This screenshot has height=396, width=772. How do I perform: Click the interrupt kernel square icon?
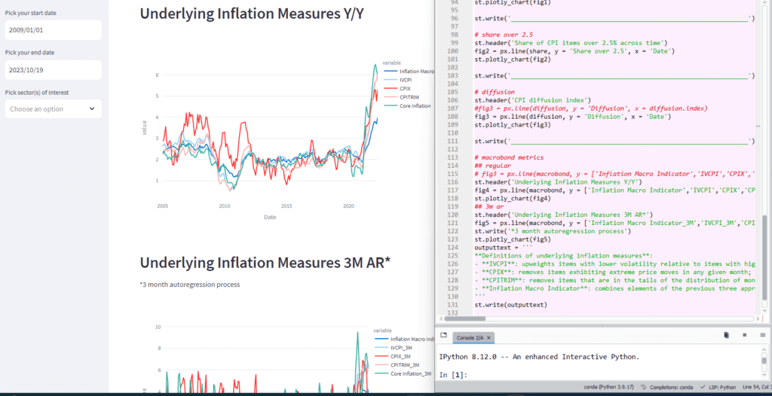point(744,336)
